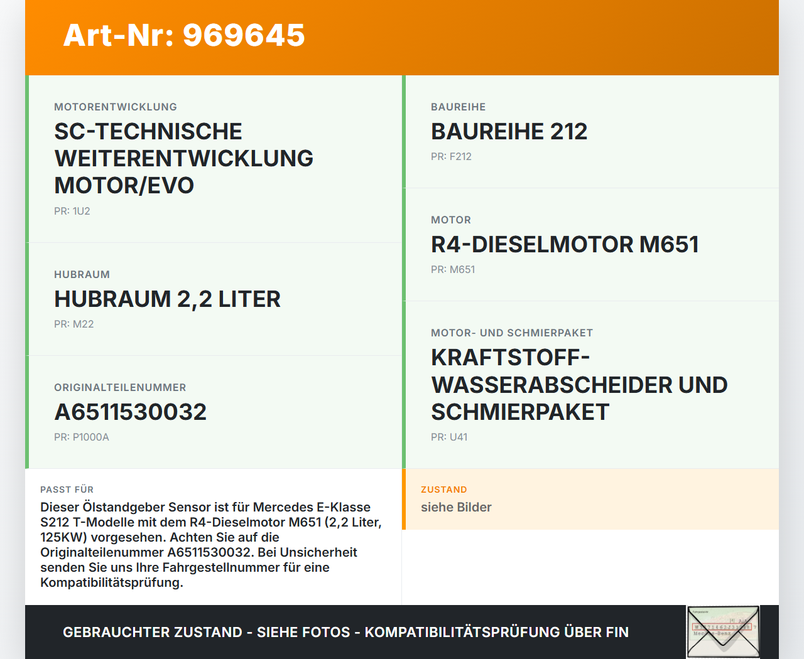Click the PR code U41
Viewport: 804px width, 659px height.
pos(449,437)
